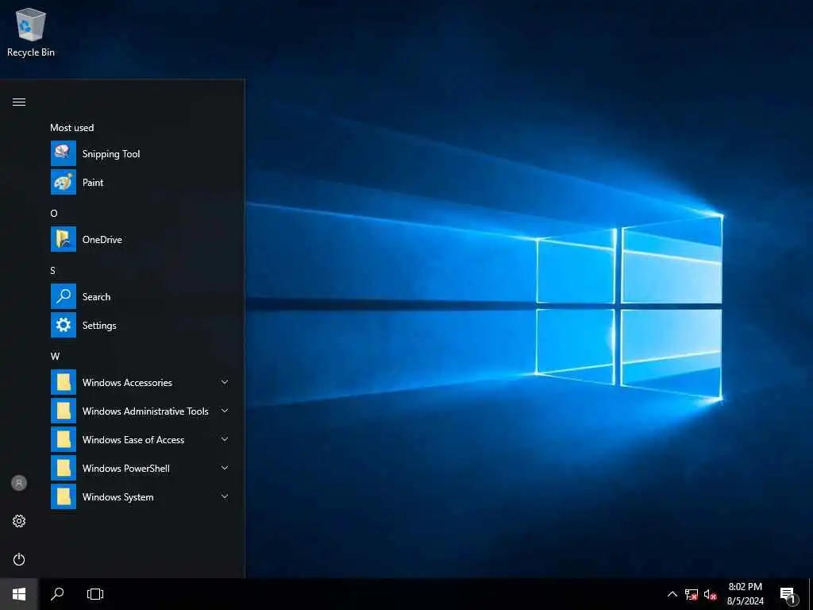
Task: Open Task View on the taskbar
Action: [x=95, y=594]
